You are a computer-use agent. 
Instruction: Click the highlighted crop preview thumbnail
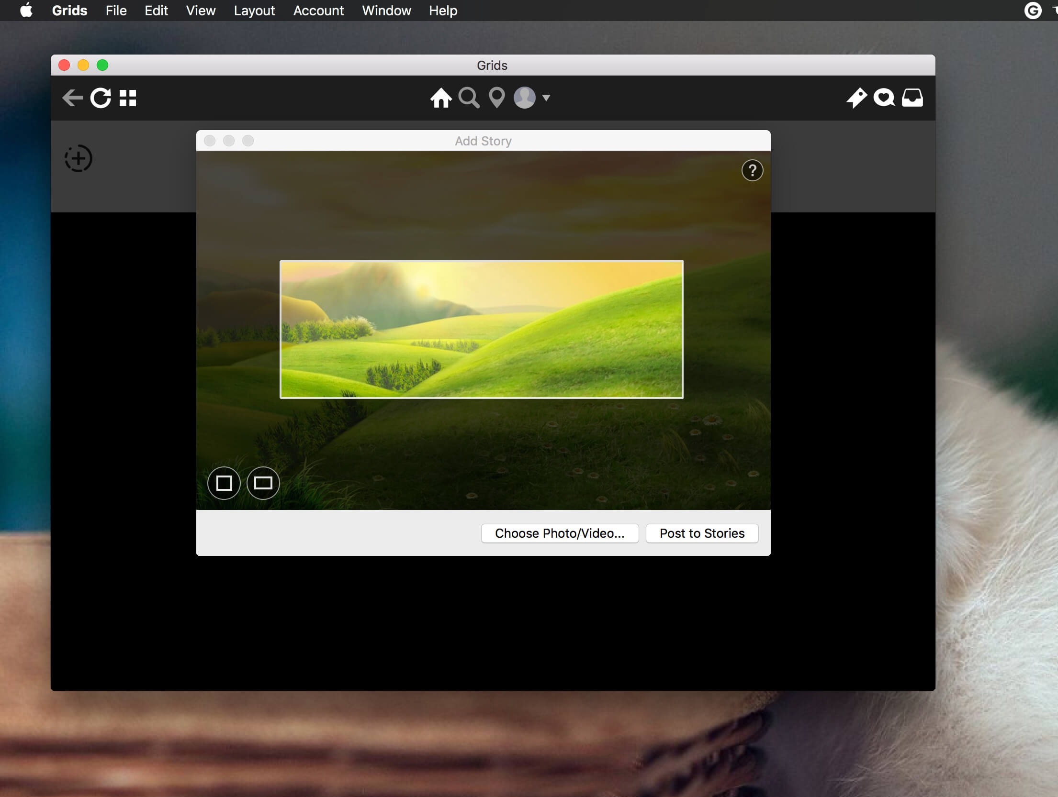tap(481, 330)
